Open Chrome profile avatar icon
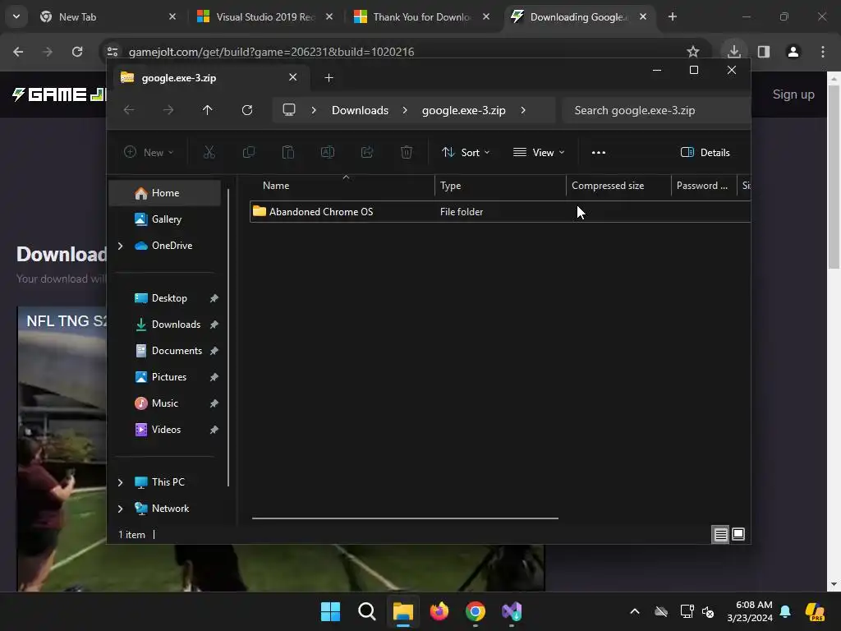The image size is (841, 631). pyautogui.click(x=793, y=52)
